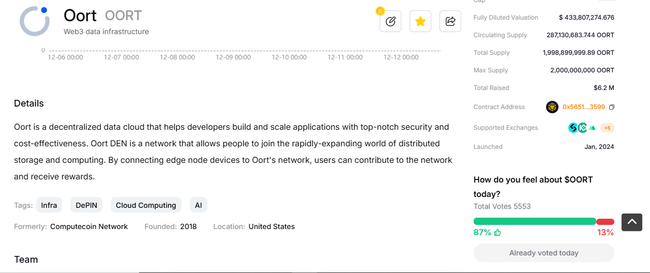
Task: Open the edit note icon button
Action: (x=390, y=21)
